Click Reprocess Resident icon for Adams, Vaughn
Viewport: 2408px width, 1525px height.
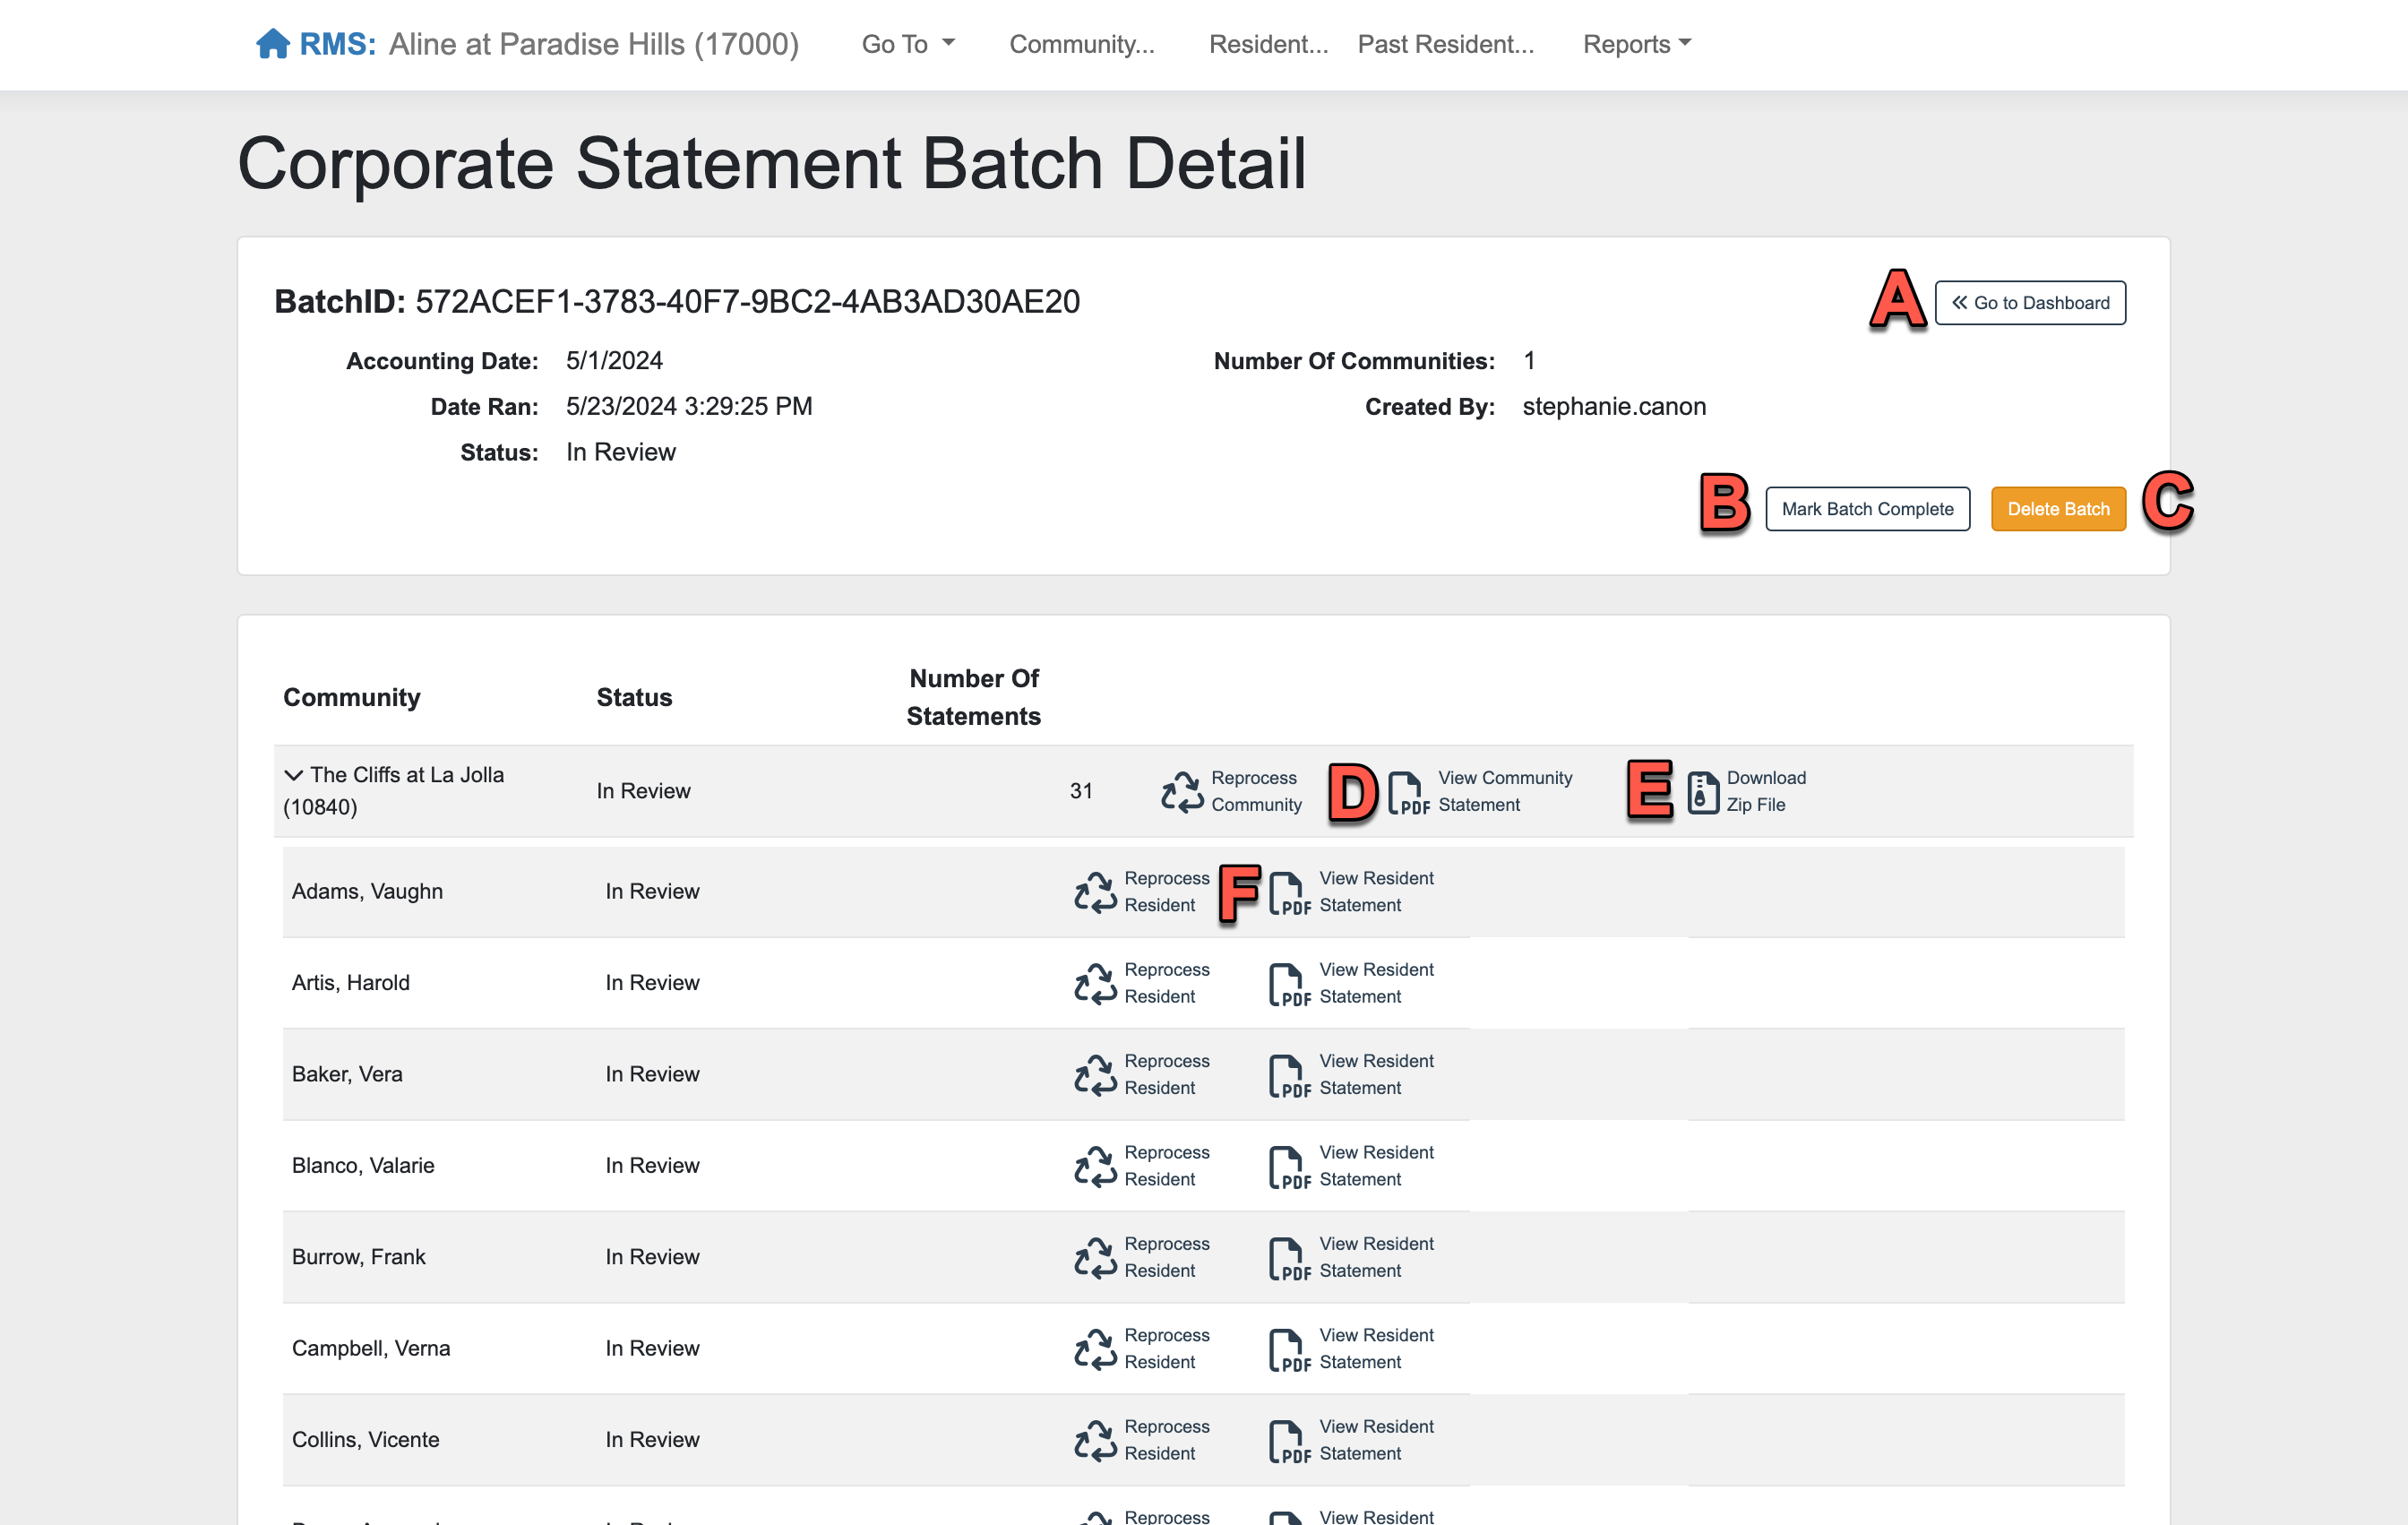click(1095, 892)
